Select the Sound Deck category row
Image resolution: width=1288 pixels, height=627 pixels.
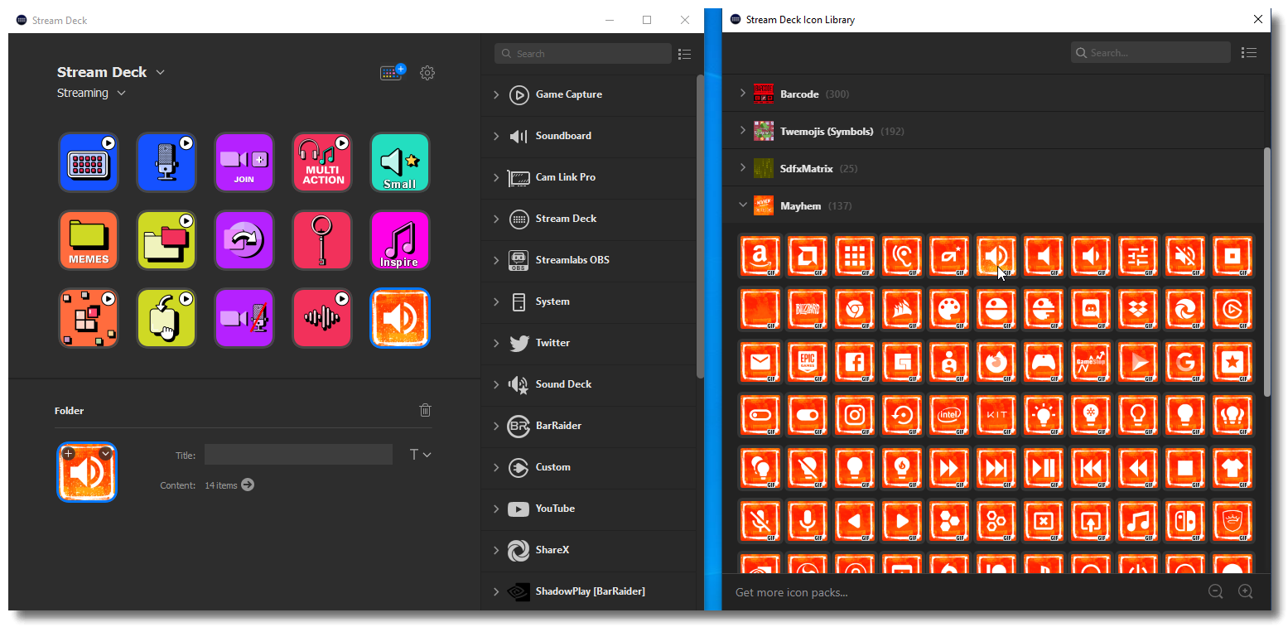click(x=589, y=384)
